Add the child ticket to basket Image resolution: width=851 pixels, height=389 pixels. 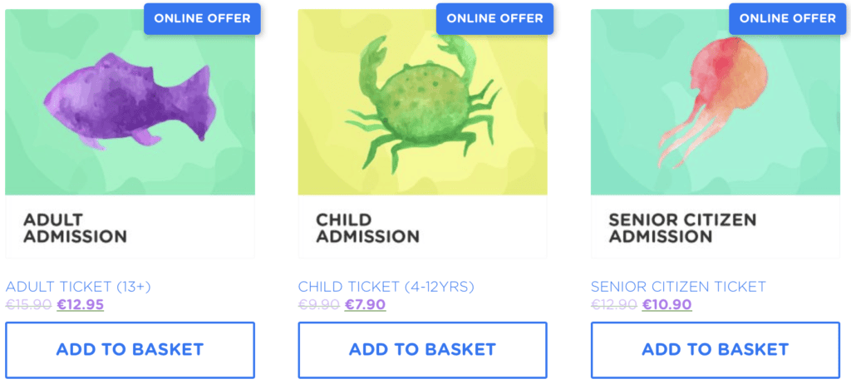(422, 349)
